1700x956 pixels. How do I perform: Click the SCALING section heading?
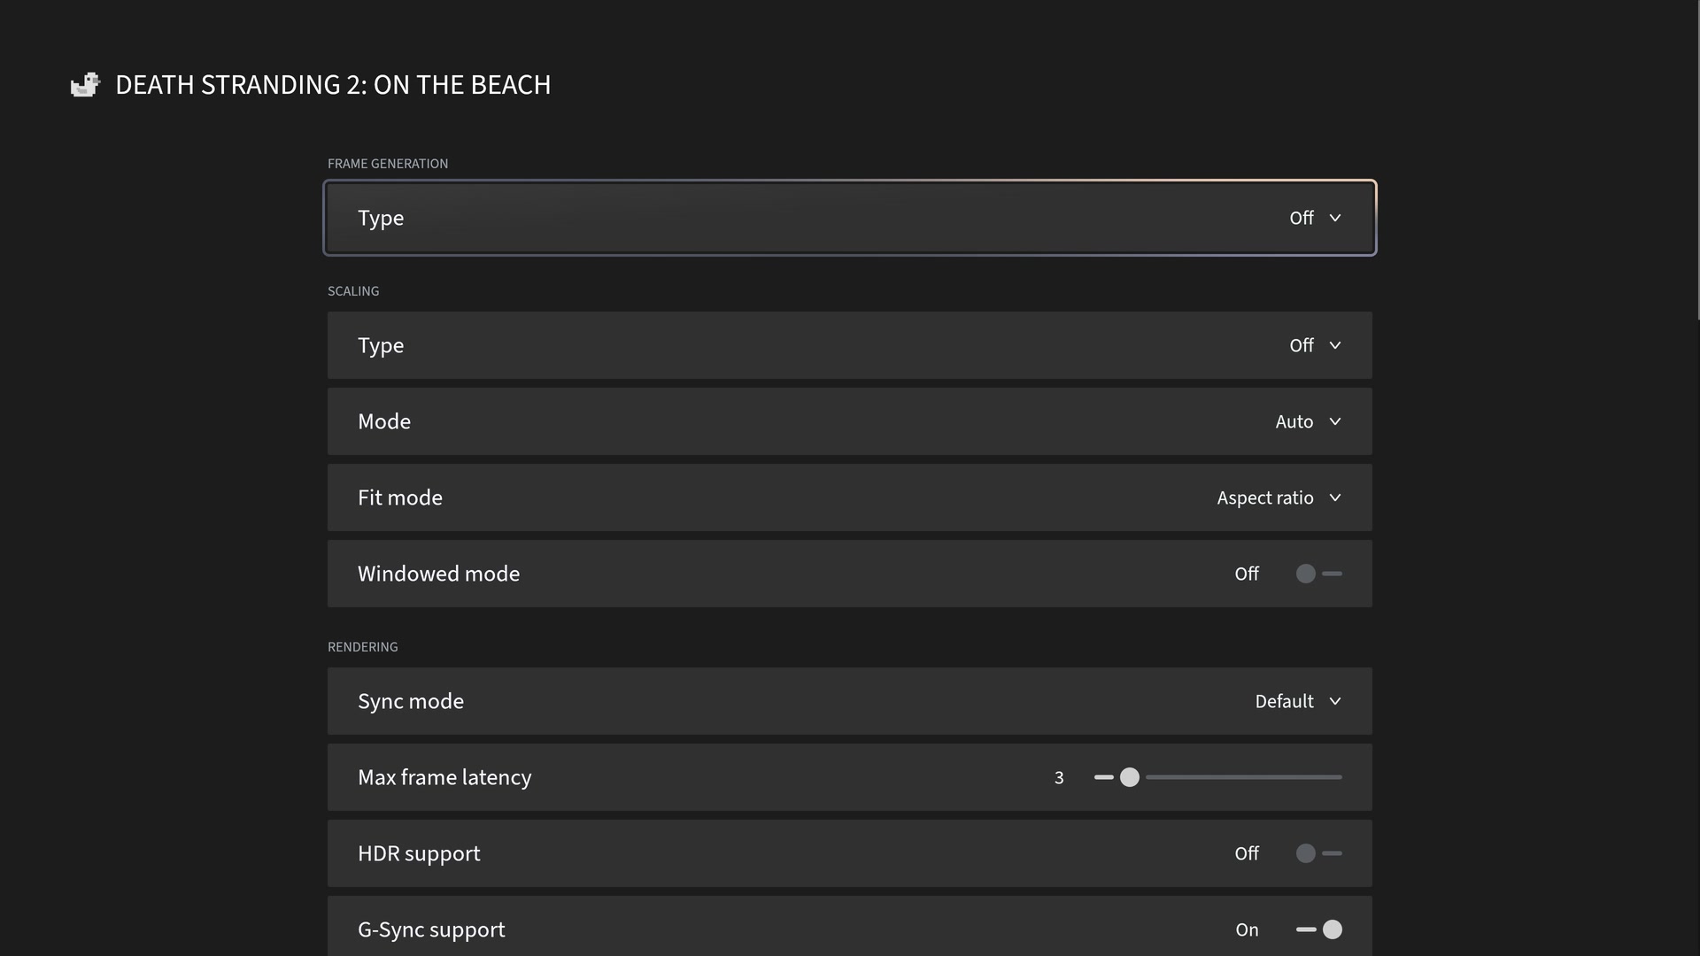point(353,291)
